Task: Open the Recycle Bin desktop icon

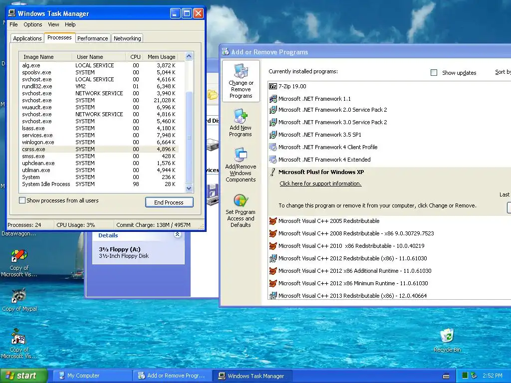Action: 447,340
